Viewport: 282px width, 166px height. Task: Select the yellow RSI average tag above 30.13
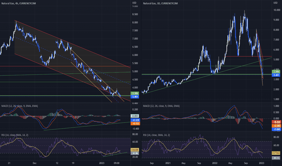pos(276,153)
